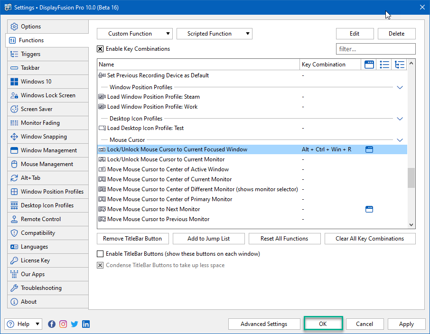This screenshot has width=430, height=334.
Task: Click icon beside Move Cursor to Center of Current Monitor
Action: [x=102, y=179]
